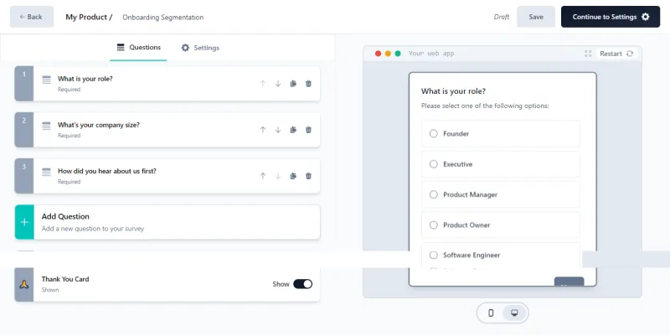This screenshot has height=336, width=670.
Task: Switch preview to mobile device view
Action: coord(491,313)
